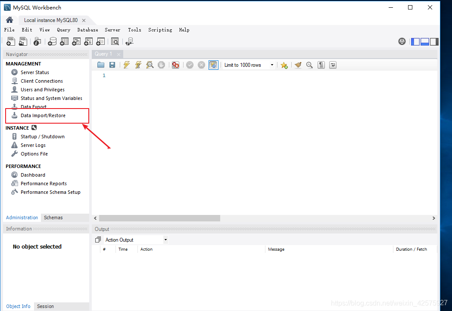Switch to Schemas tab

tap(53, 218)
